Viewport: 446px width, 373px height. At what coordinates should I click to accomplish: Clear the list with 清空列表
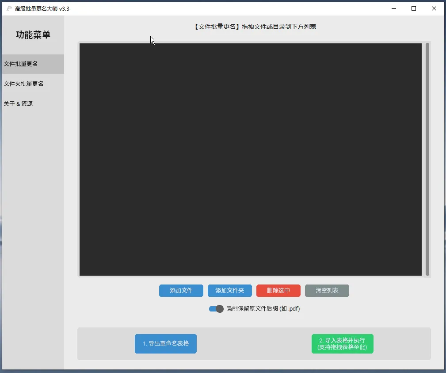tap(327, 290)
